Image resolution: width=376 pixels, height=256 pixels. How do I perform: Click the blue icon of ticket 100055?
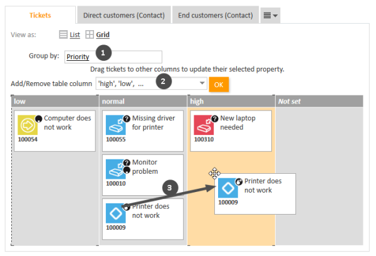click(116, 125)
